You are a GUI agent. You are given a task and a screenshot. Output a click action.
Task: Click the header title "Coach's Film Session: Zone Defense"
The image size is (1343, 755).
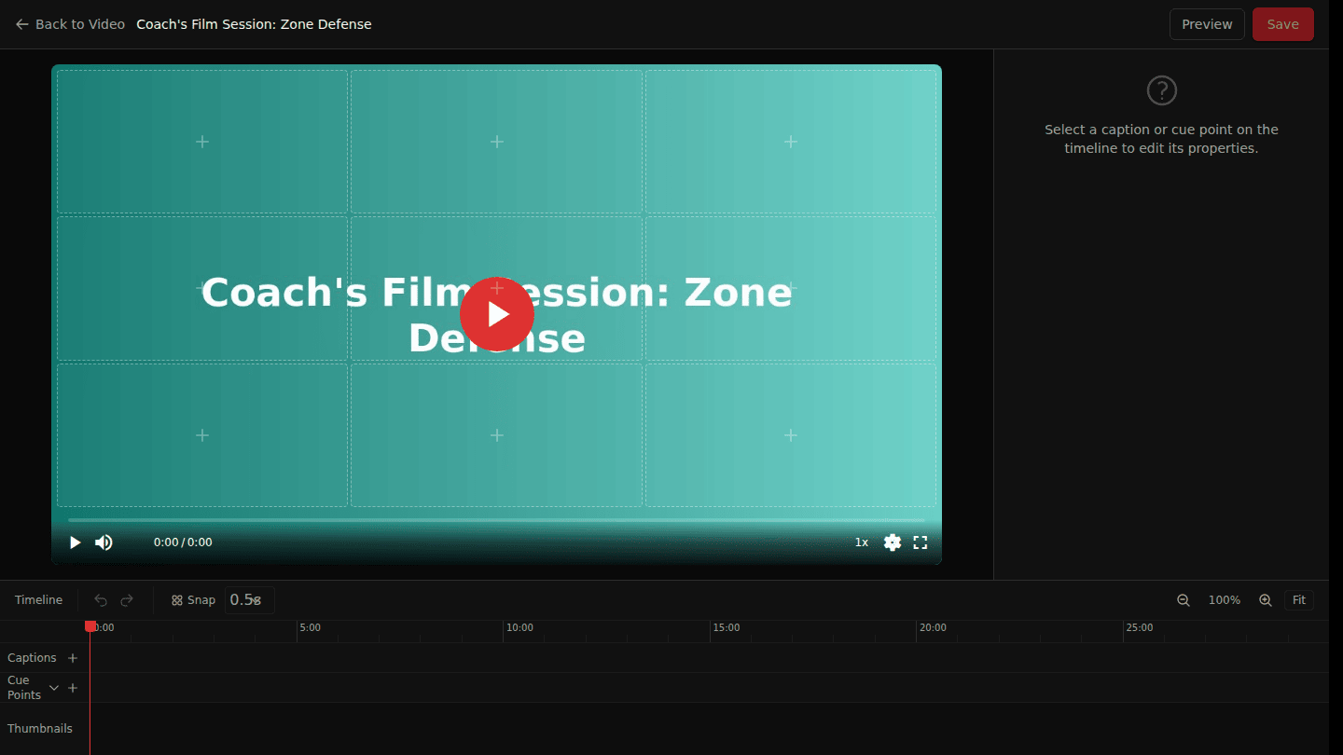pyautogui.click(x=254, y=24)
